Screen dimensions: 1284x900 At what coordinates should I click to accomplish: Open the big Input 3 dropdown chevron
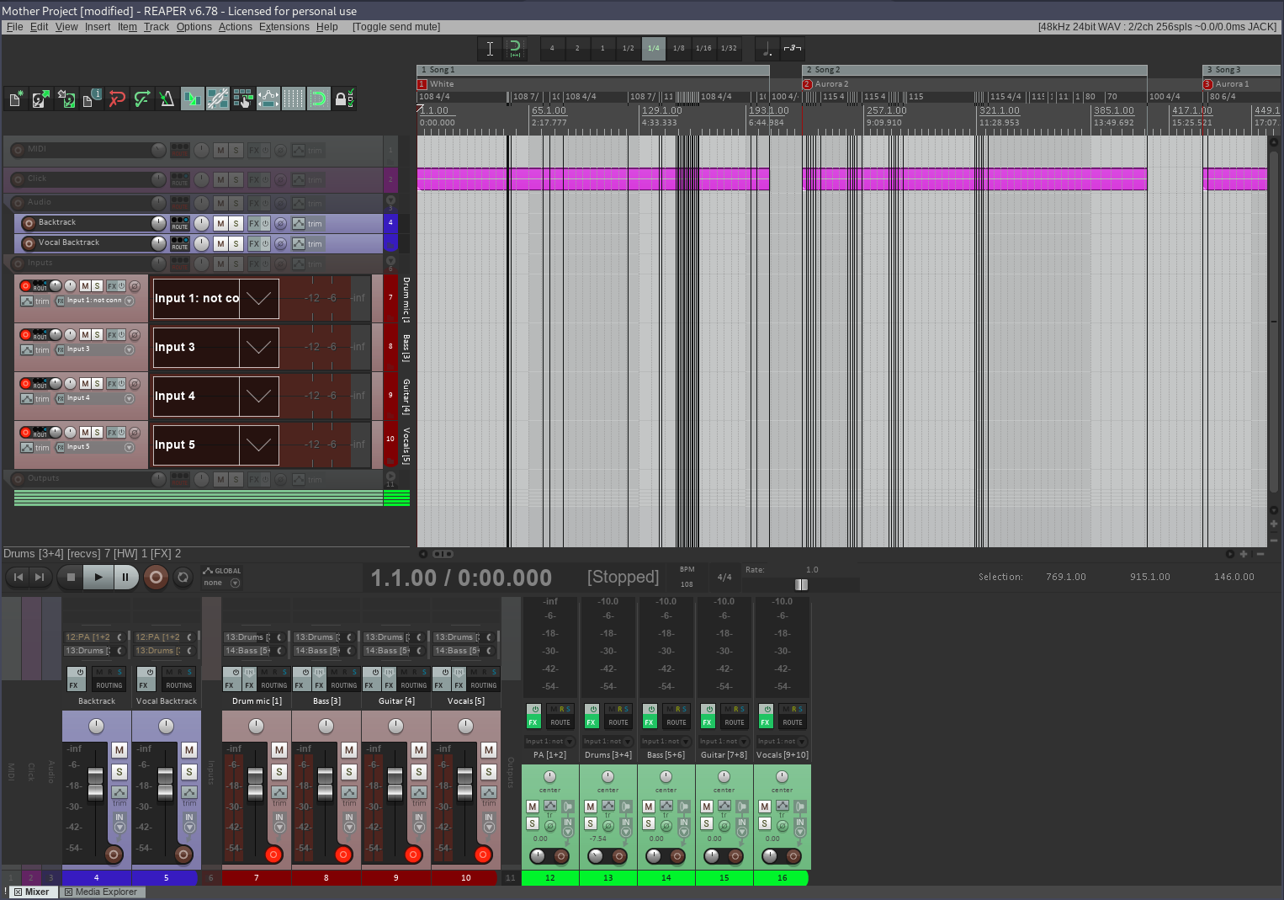point(258,347)
